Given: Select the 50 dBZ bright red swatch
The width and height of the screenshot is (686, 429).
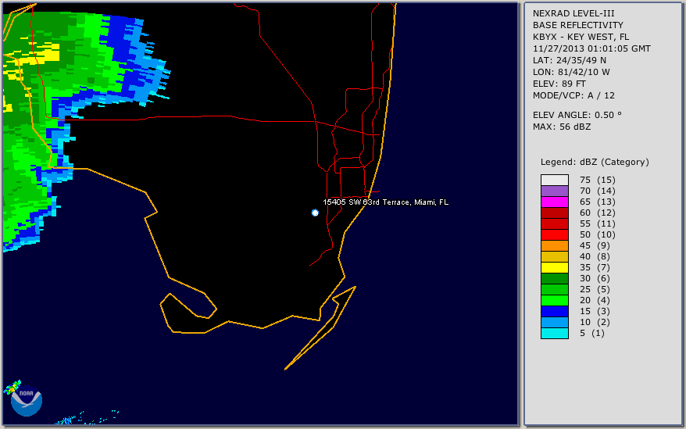Looking at the screenshot, I should [554, 234].
